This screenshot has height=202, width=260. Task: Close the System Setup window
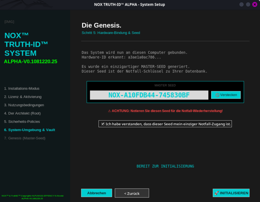[x=255, y=5]
